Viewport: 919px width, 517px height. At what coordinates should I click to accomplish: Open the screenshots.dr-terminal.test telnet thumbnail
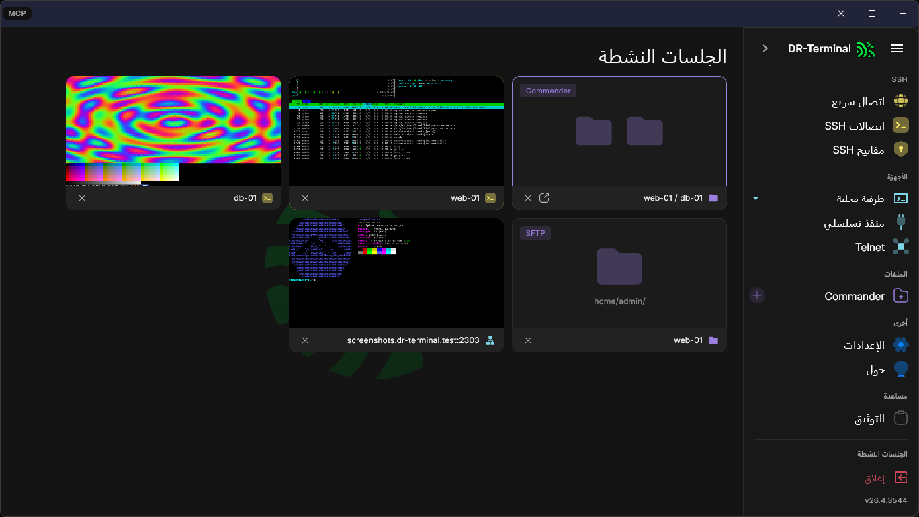396,273
